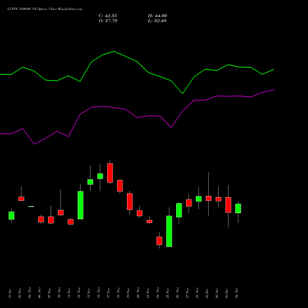Select the red candlestick above 06 Nov

coord(41,219)
